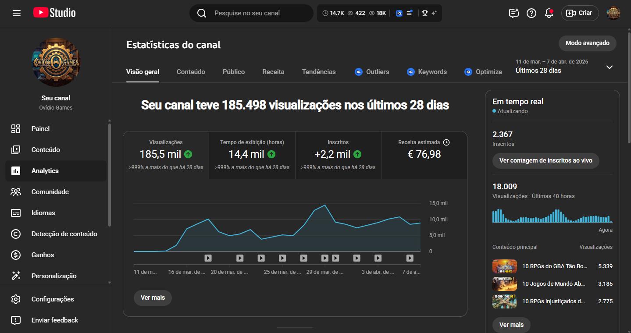Open Configurações via its gear icon

click(16, 299)
